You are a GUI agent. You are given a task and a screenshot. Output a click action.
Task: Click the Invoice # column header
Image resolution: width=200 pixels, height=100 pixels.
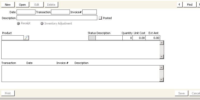(62, 63)
